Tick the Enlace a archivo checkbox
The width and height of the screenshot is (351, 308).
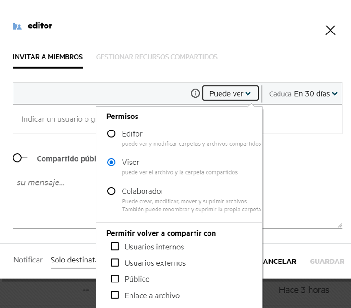click(x=115, y=295)
